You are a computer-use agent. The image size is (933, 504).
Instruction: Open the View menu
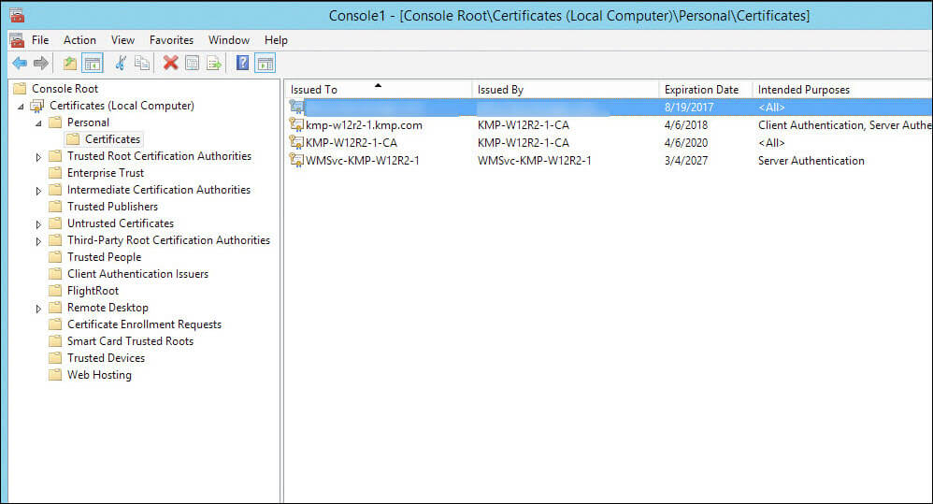[x=122, y=40]
